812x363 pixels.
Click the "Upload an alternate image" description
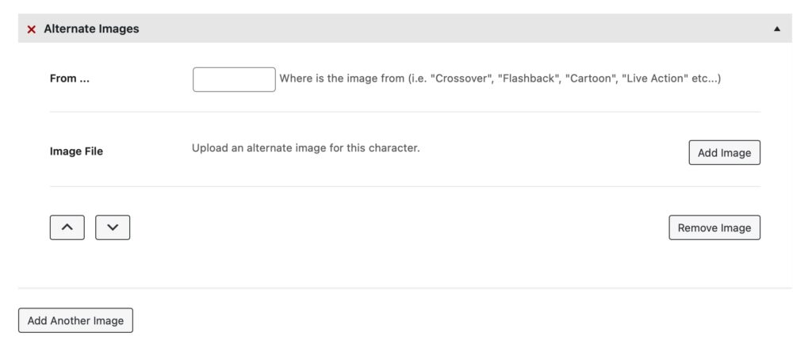click(305, 148)
